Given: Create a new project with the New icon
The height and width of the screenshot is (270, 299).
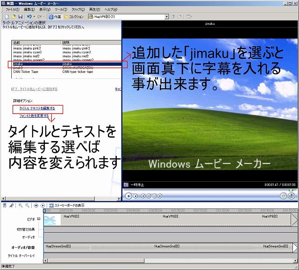Looking at the screenshot, I should click(x=7, y=17).
